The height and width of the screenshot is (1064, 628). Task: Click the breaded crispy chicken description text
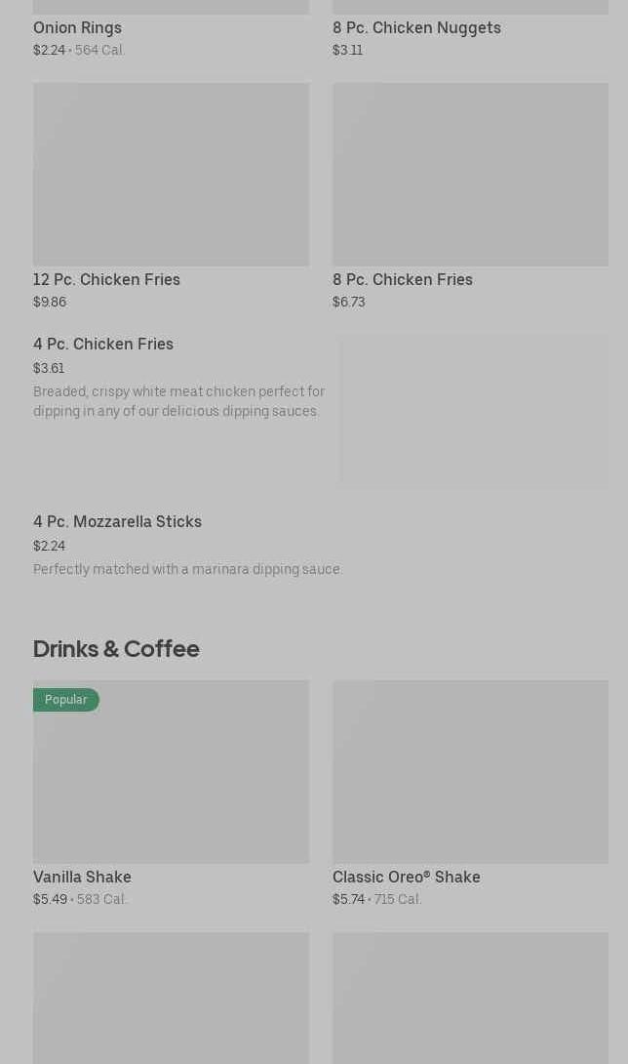178,401
